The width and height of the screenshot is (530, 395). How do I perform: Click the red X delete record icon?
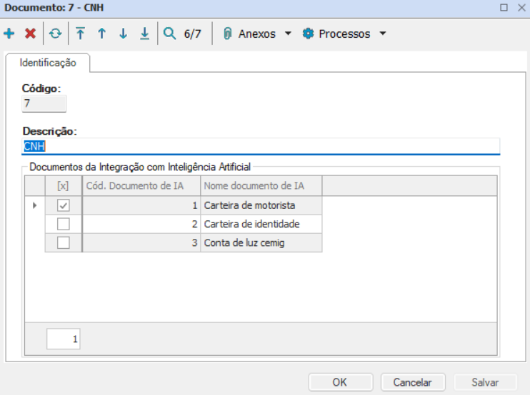click(x=30, y=34)
